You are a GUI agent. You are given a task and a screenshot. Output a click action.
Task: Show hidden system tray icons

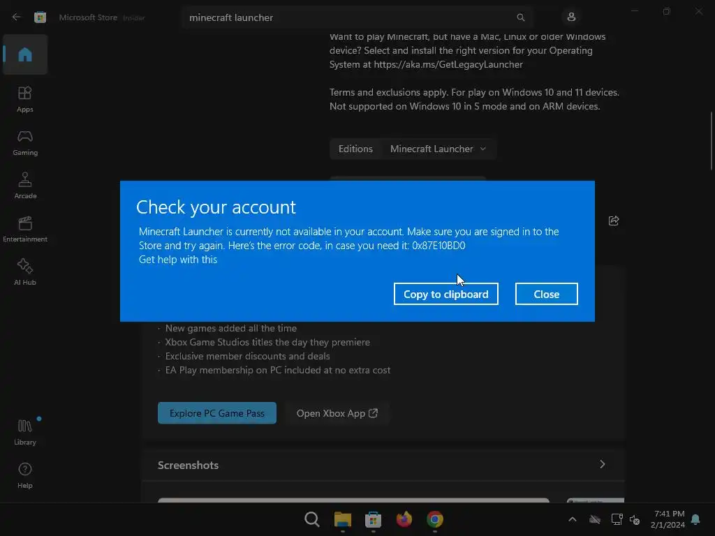573,519
